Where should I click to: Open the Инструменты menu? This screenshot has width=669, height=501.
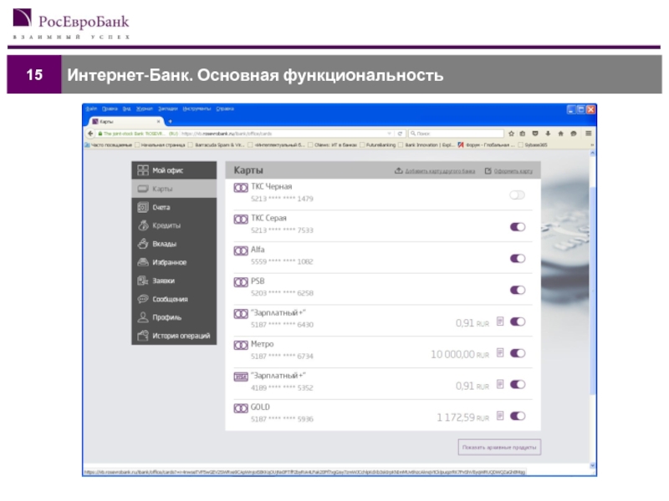[197, 109]
